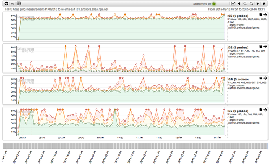Viewport: 270px width, 164px height.
Task: Jump to latest data with skip-end icon
Action: click(x=264, y=3)
